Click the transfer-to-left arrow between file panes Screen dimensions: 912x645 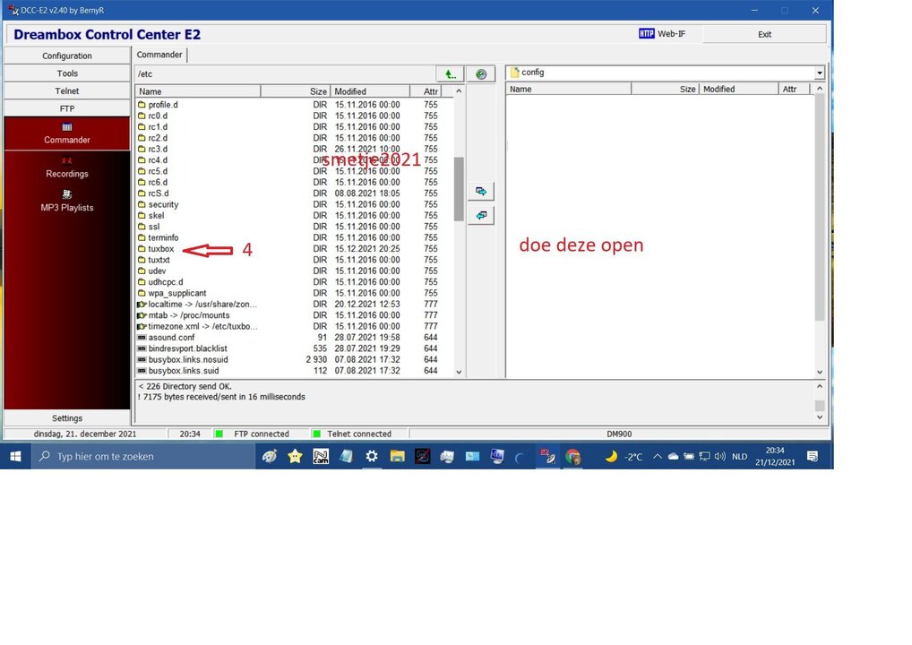[482, 215]
